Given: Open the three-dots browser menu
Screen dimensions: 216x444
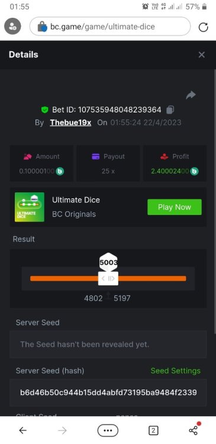Looking at the screenshot, I should (x=108, y=430).
